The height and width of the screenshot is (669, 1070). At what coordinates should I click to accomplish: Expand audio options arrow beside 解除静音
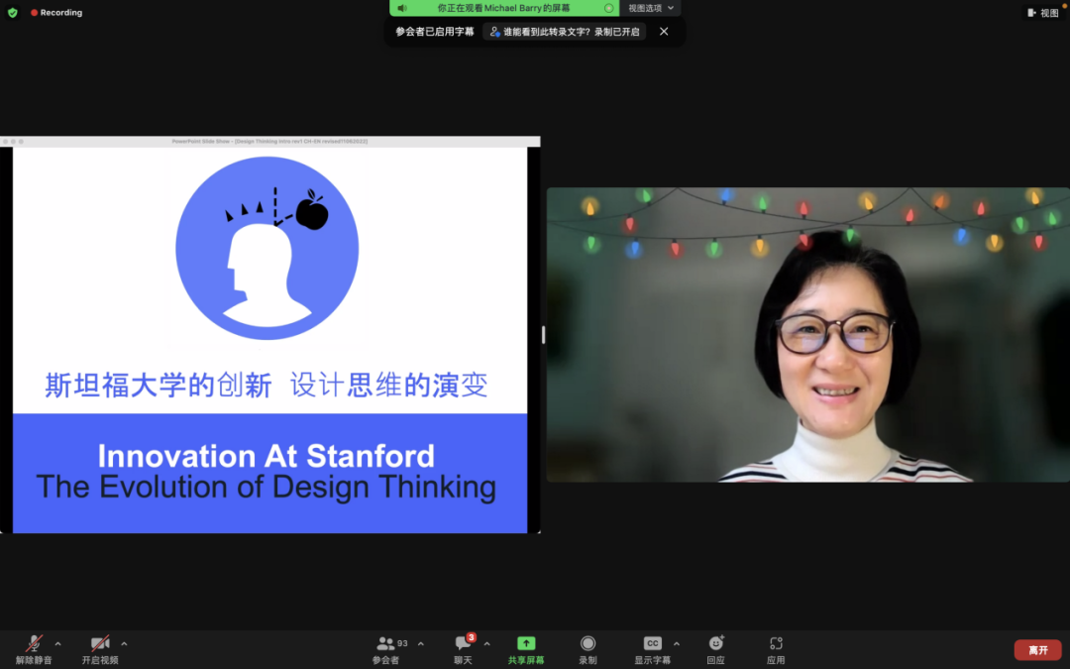[58, 644]
